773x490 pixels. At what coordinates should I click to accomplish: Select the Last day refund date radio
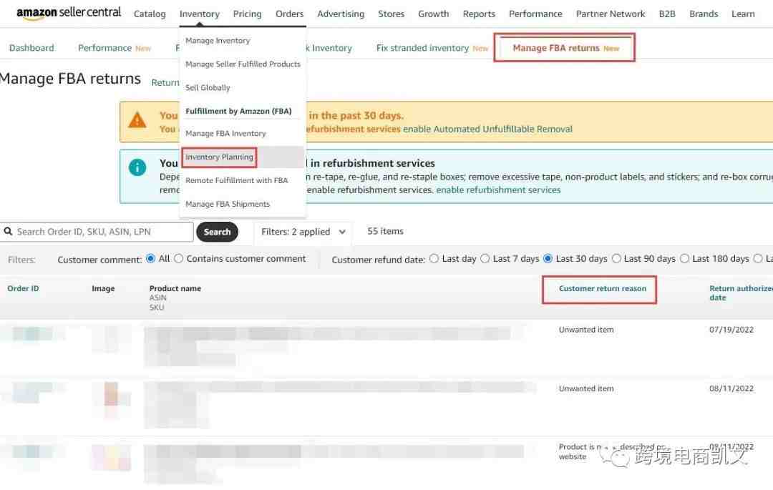point(434,258)
